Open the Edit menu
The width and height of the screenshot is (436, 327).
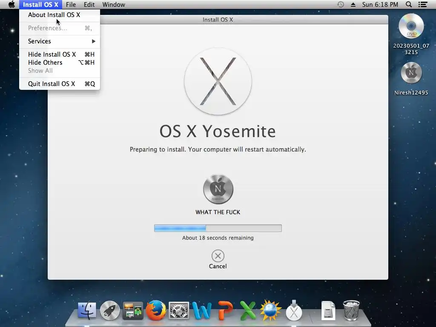89,4
